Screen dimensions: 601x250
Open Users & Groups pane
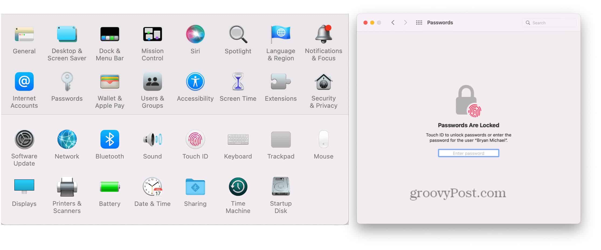152,81
